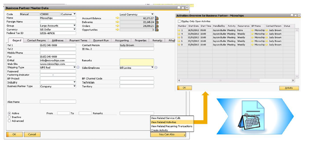Open the Shipping Type dropdown UPS Red
The image size is (309, 148).
point(74,67)
